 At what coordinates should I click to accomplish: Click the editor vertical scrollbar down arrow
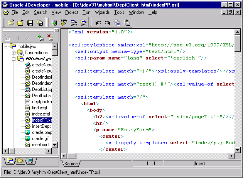(x=238, y=150)
